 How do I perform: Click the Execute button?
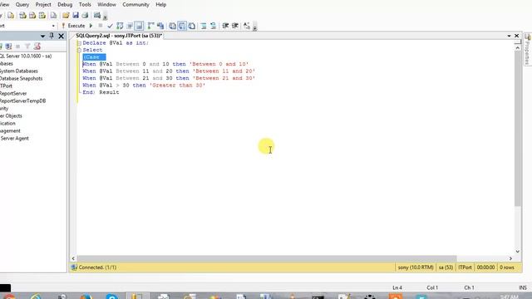point(73,26)
